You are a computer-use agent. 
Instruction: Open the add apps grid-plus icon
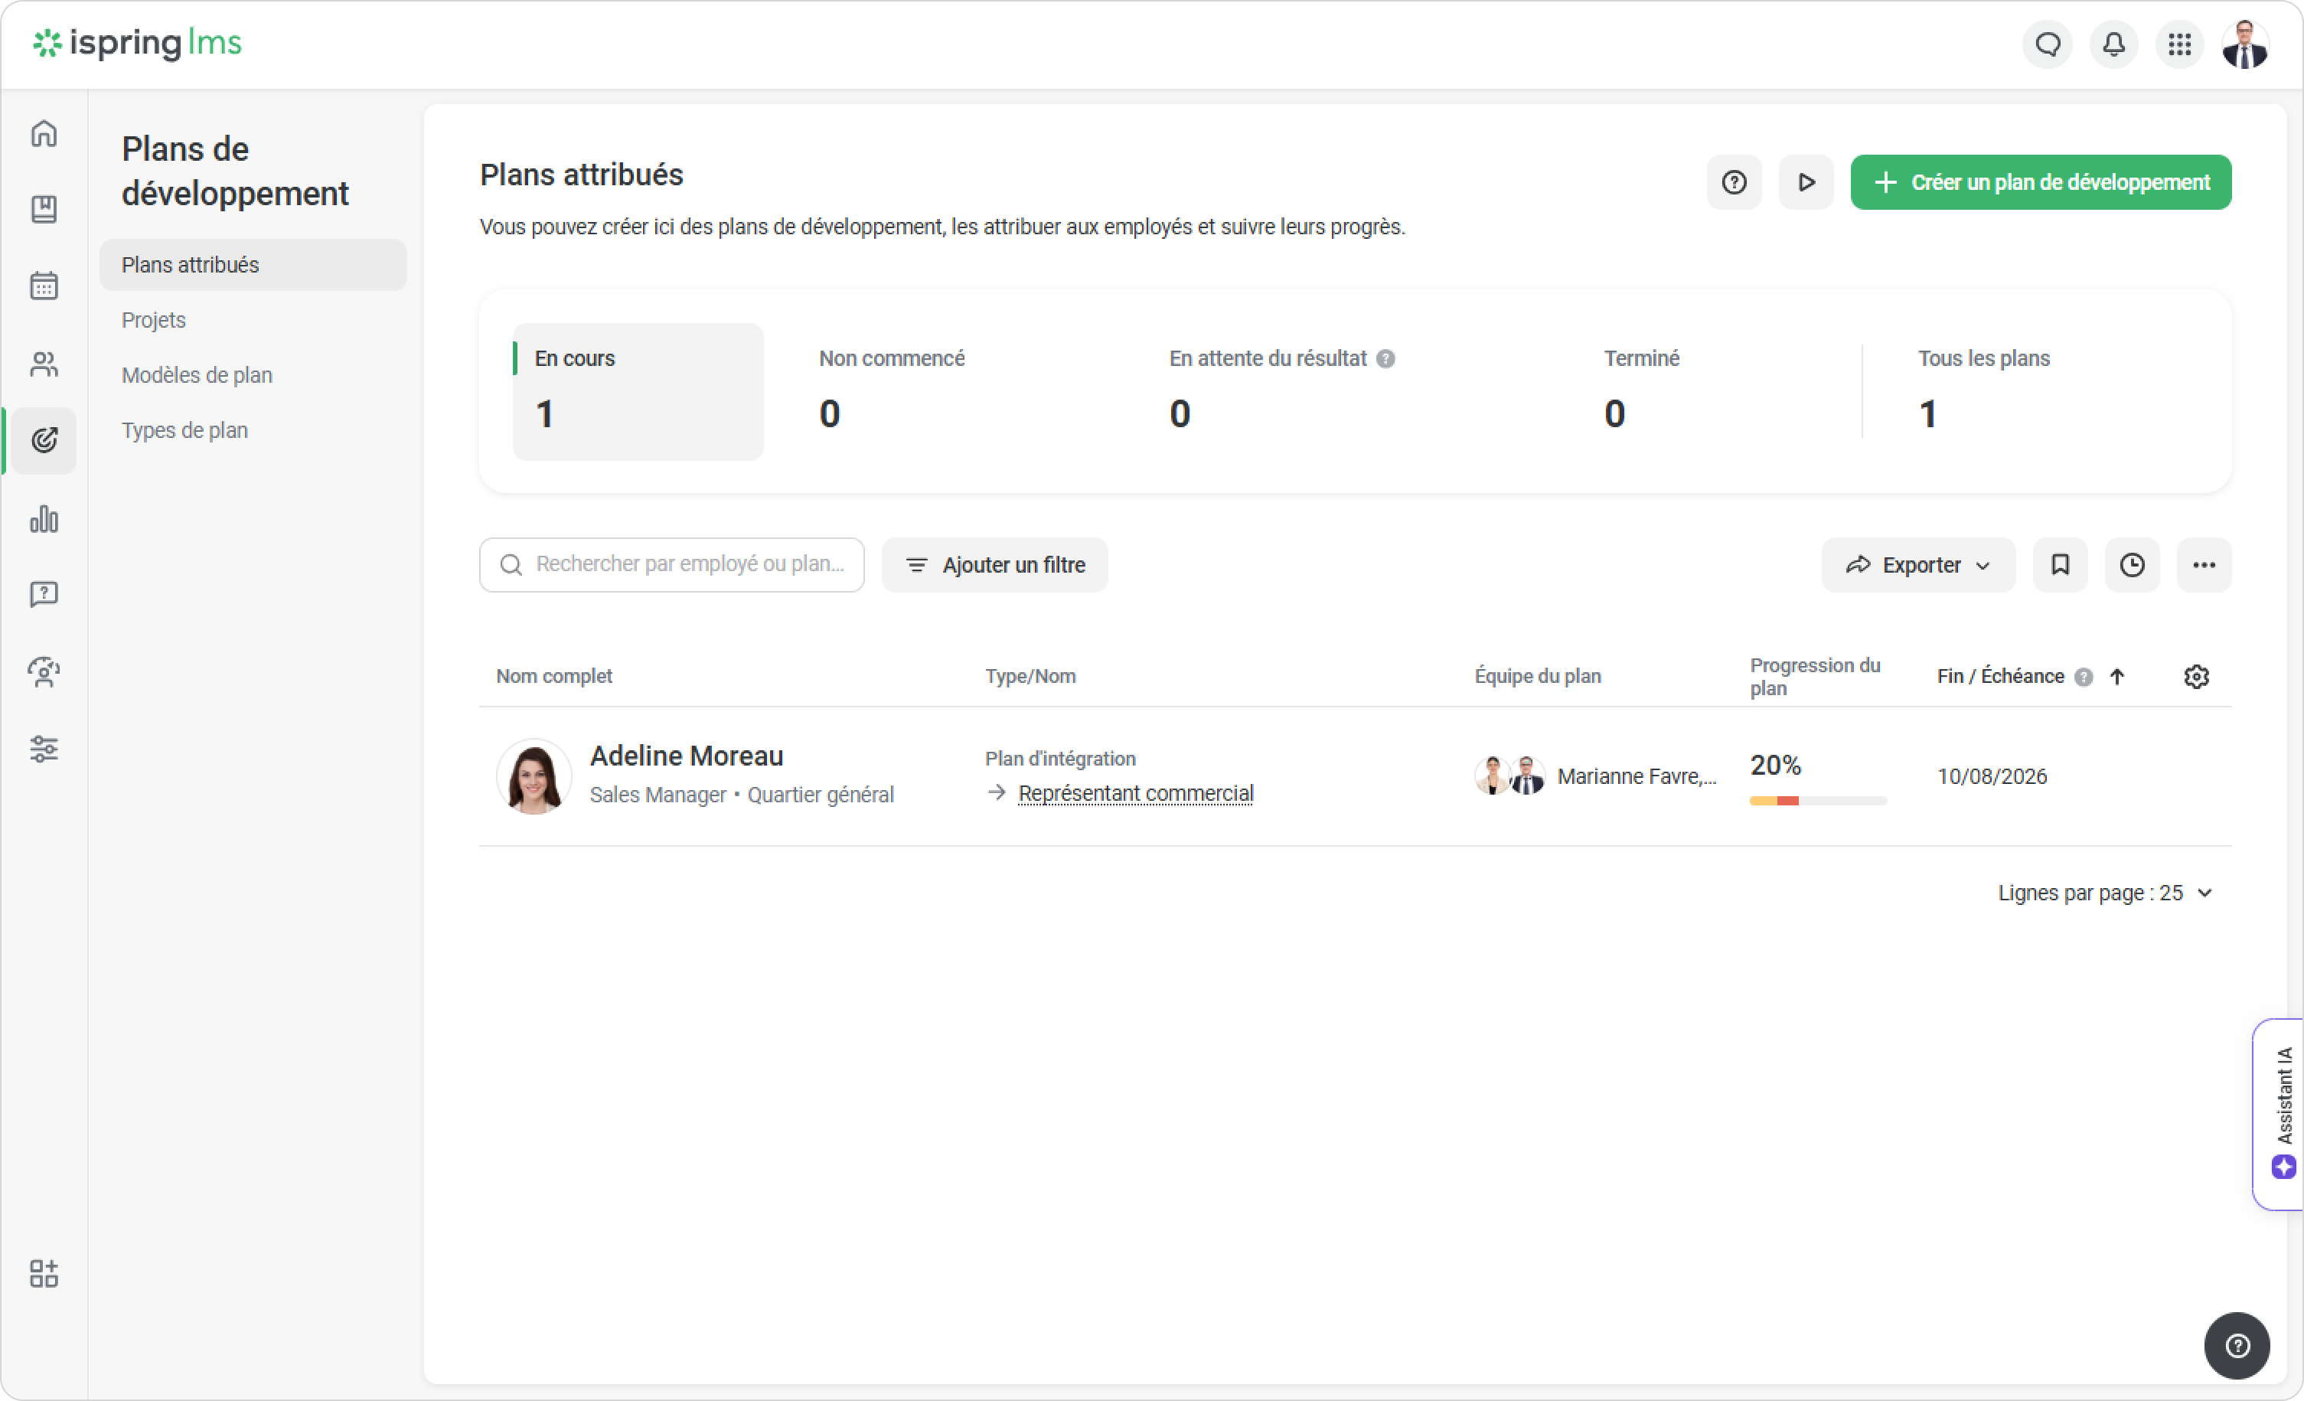point(44,1273)
